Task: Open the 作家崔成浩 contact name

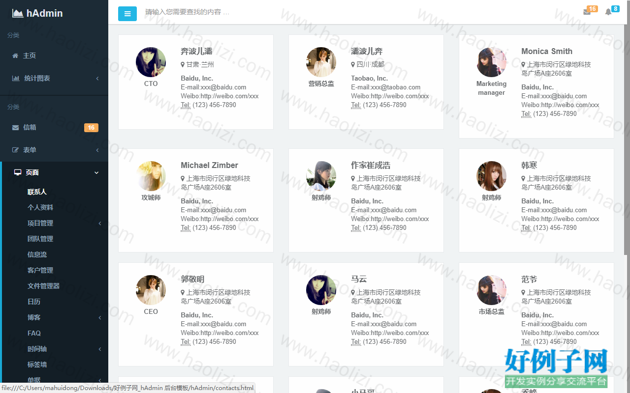Action: (371, 166)
